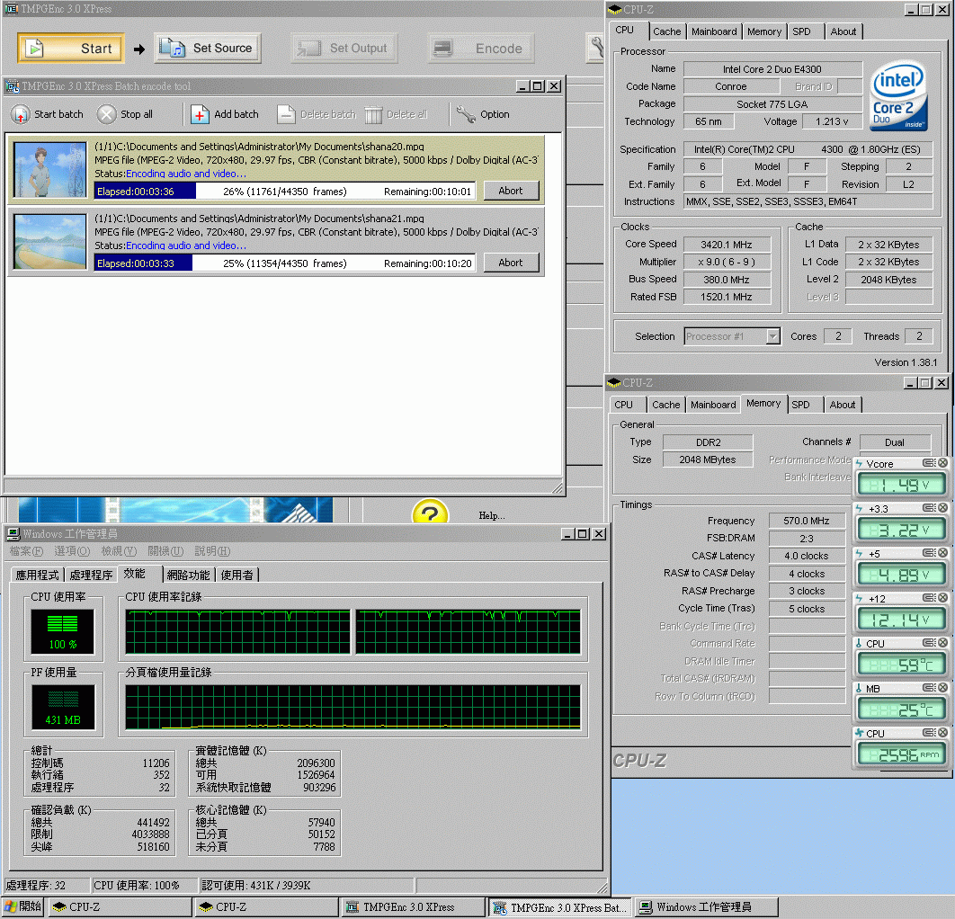Screen dimensions: 955x919
Task: Click the yellow Help question mark icon
Action: coord(430,513)
